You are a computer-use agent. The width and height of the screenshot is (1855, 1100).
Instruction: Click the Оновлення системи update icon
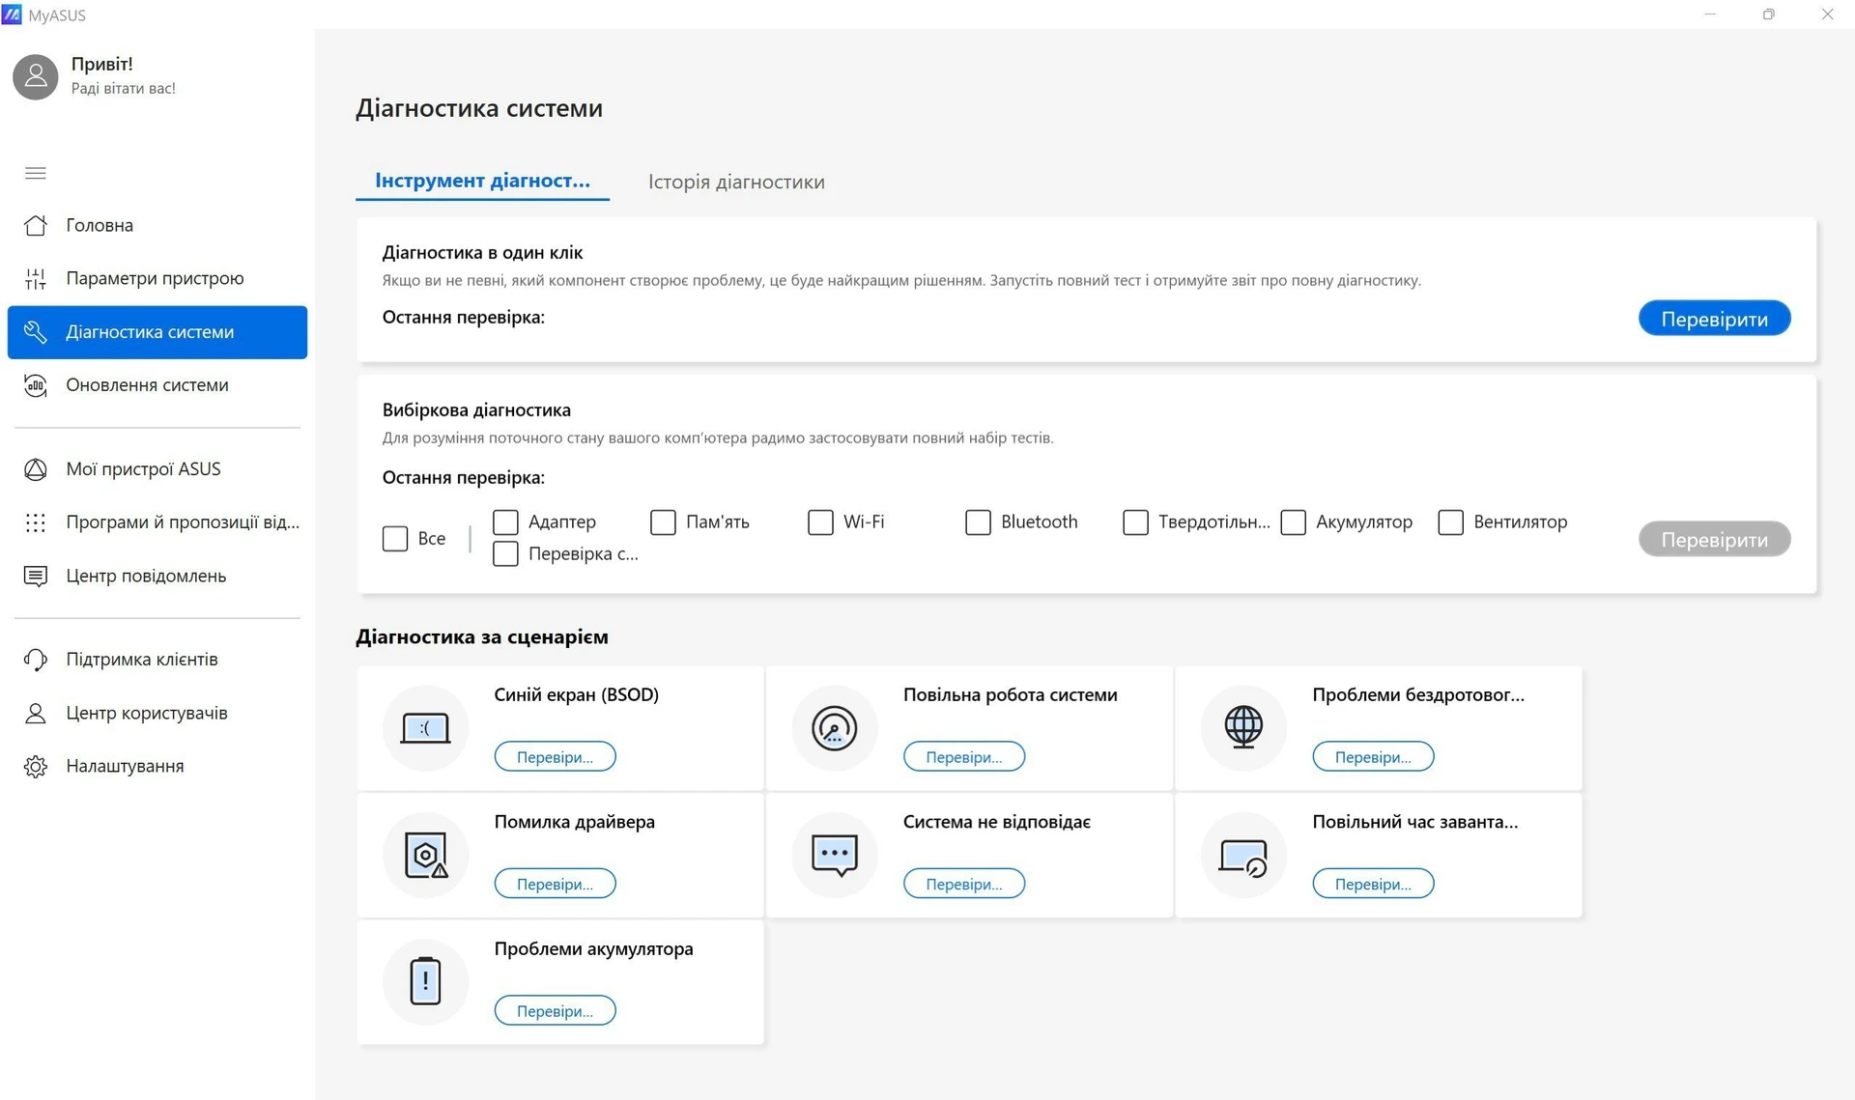(x=36, y=385)
